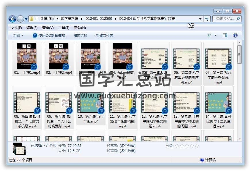Click D12484 山尘 folder path segment

147,19
